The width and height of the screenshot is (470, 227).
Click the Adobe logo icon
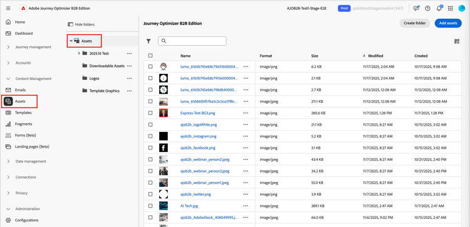pyautogui.click(x=23, y=8)
